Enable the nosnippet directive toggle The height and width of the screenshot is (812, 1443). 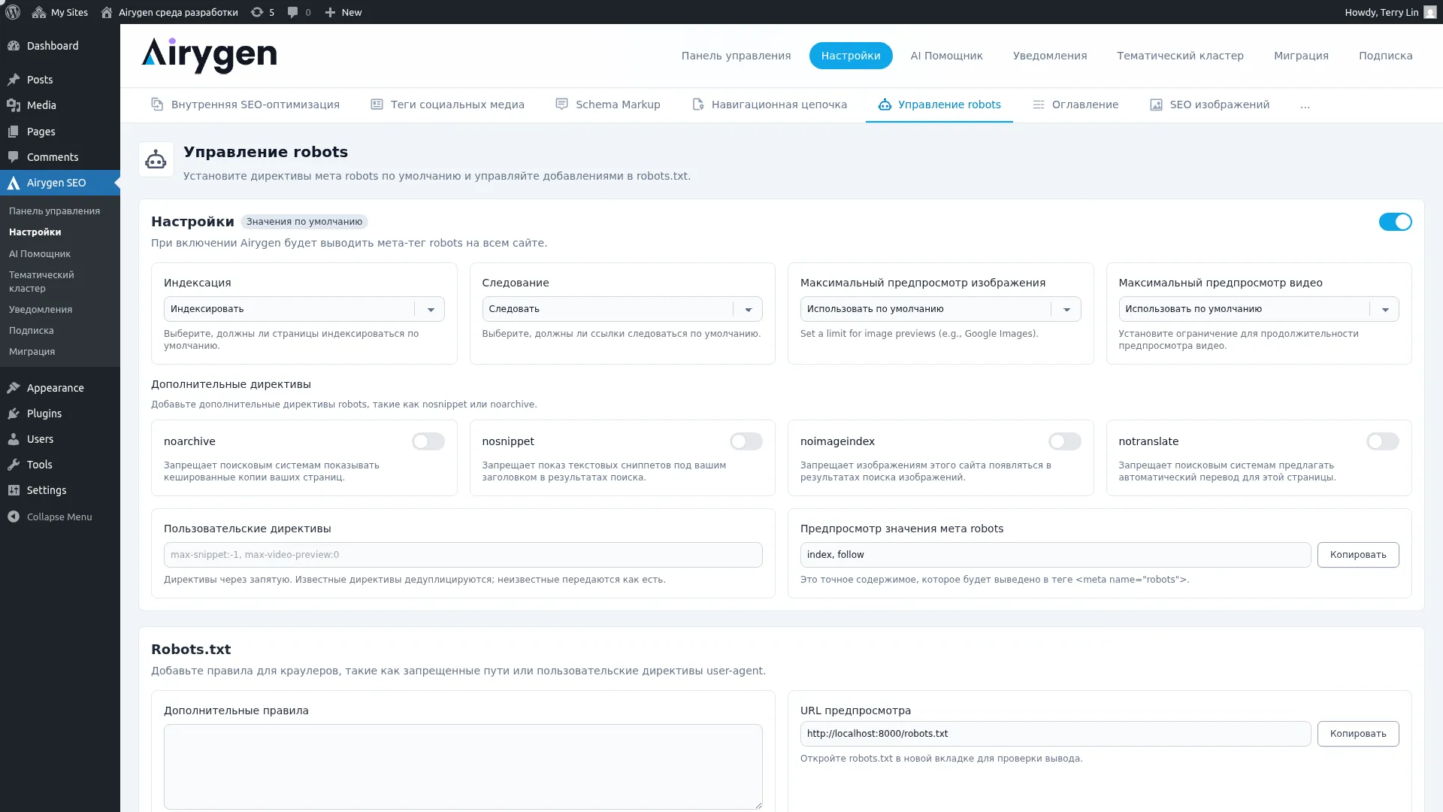[x=746, y=441]
